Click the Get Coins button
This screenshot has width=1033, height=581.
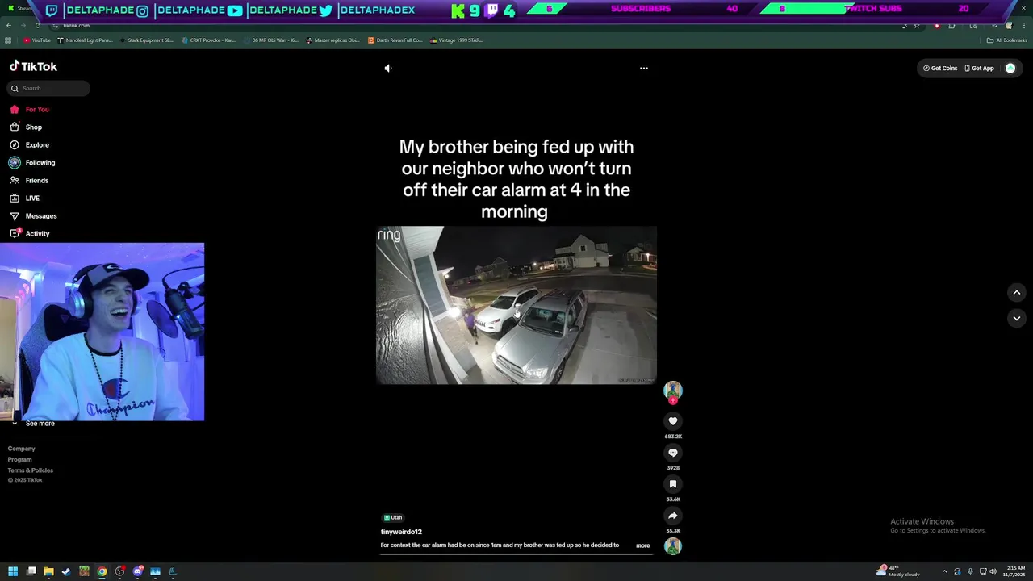coord(940,69)
